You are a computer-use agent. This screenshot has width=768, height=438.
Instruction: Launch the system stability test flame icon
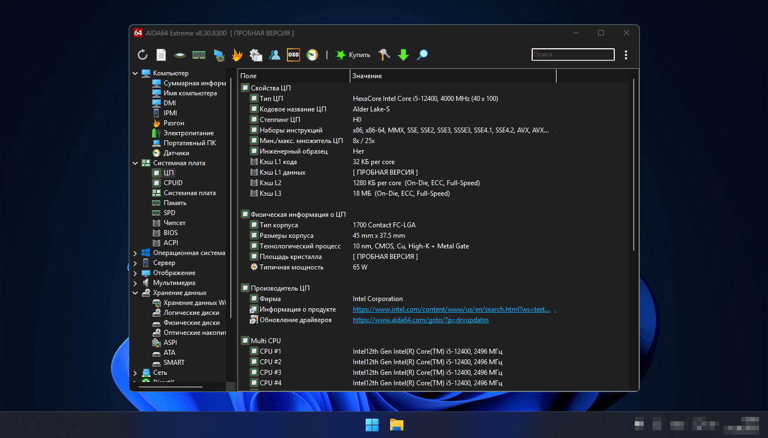237,54
